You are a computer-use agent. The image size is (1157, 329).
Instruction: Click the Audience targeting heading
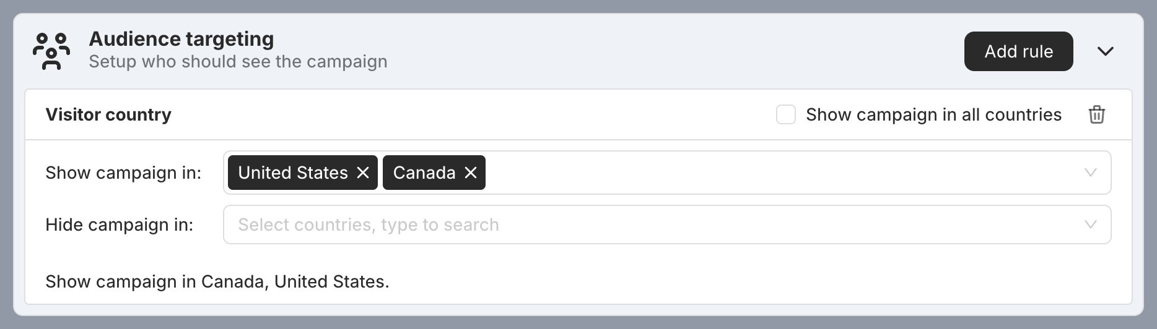coord(181,38)
